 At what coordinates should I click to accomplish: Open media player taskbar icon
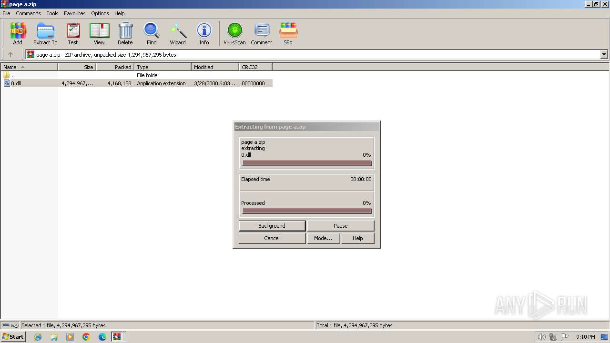(x=70, y=337)
